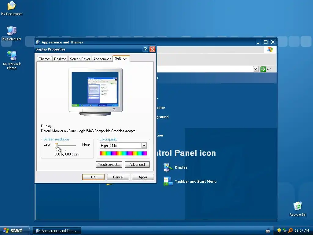Open My Computer desktop icon
The image size is (313, 235).
point(12,33)
